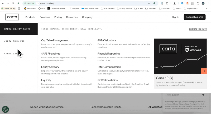Open the Carta Data Newsletter bookmark
Image resolution: width=211 pixels, height=114 pixels.
point(57,8)
